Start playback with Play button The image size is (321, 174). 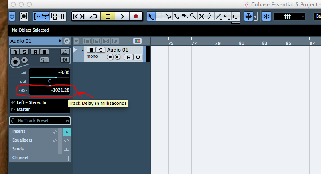(x=122, y=16)
